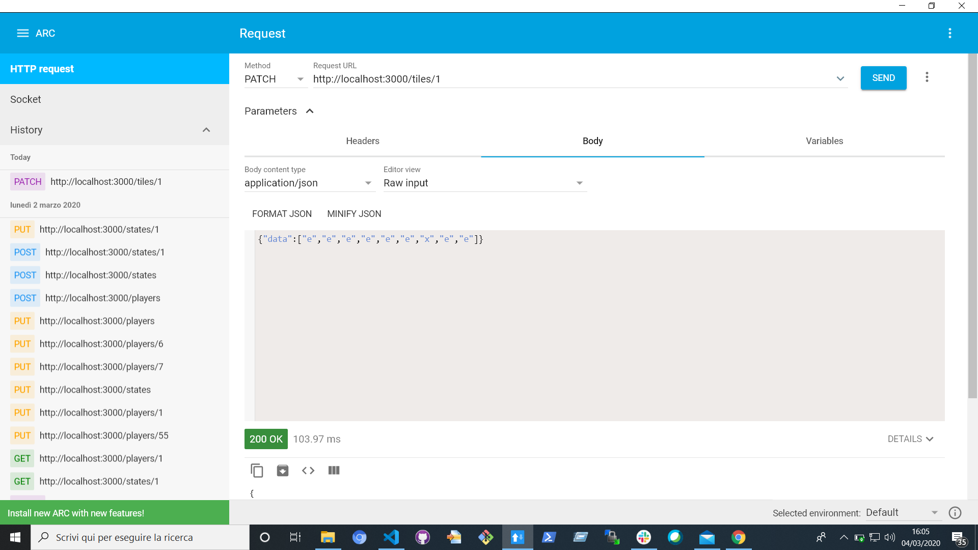978x550 pixels.
Task: Toggle table view of response
Action: pyautogui.click(x=334, y=471)
